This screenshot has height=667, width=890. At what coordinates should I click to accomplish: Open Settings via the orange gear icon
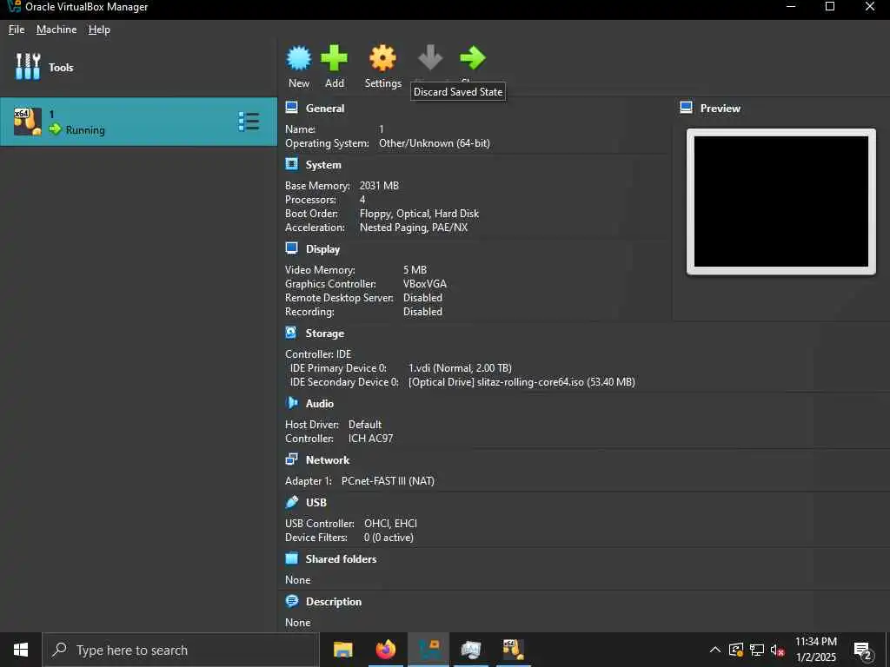pyautogui.click(x=382, y=58)
